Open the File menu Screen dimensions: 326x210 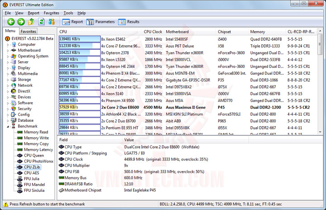tap(8, 13)
